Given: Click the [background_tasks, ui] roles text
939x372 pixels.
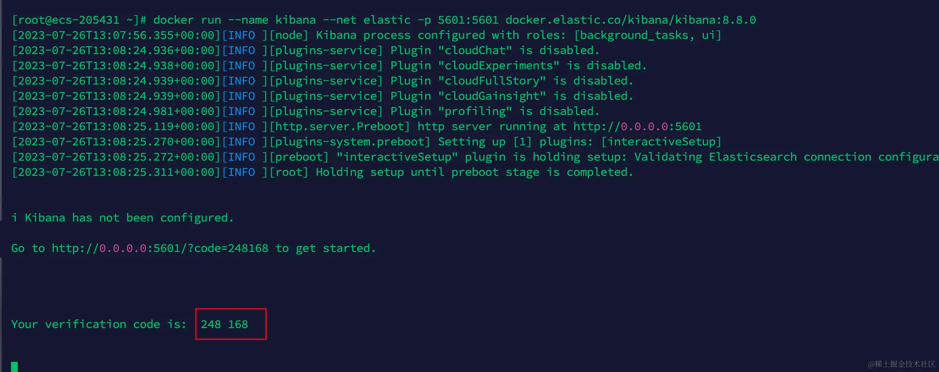Looking at the screenshot, I should pyautogui.click(x=648, y=35).
